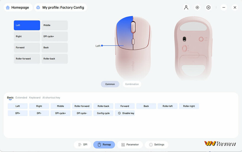This screenshot has height=152, width=242.
Task: Select the Remap navigation tab
Action: pos(104,145)
